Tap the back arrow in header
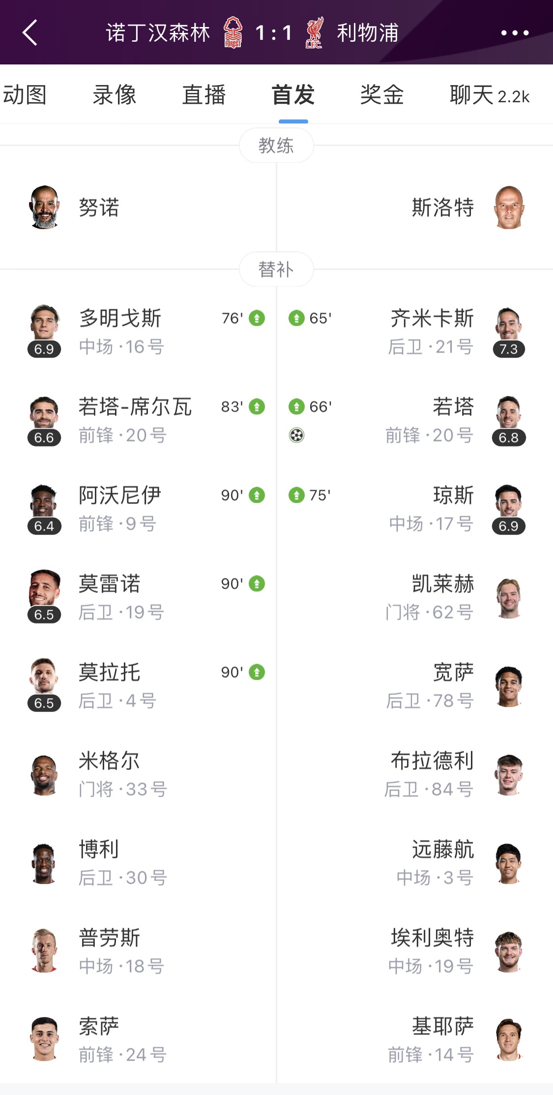 tap(30, 33)
